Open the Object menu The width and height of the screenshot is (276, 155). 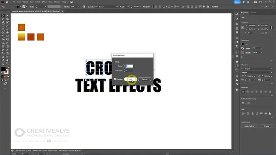(25, 2)
